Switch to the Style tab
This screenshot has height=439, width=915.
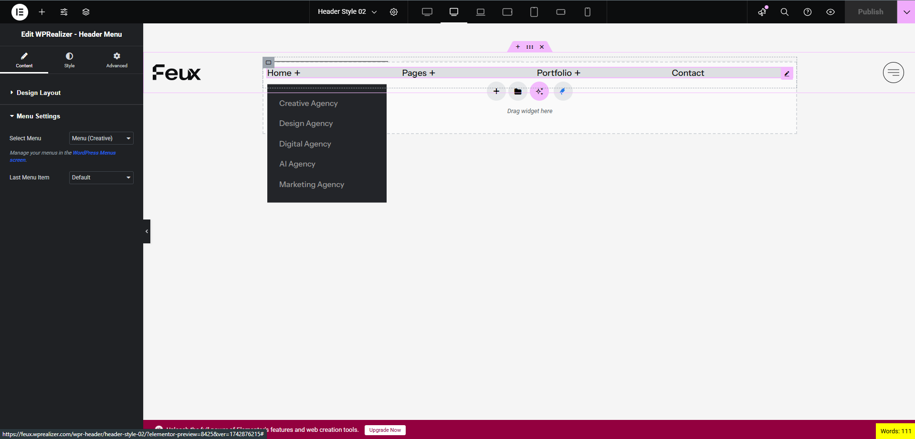[x=69, y=60]
